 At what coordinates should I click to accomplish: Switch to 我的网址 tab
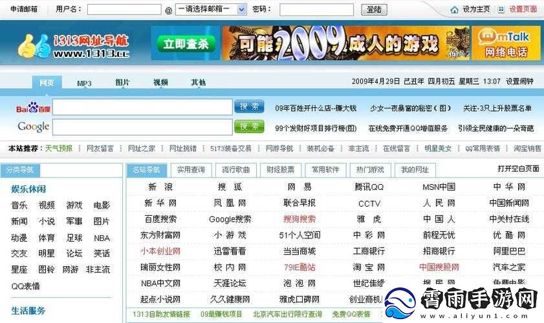pyautogui.click(x=415, y=170)
